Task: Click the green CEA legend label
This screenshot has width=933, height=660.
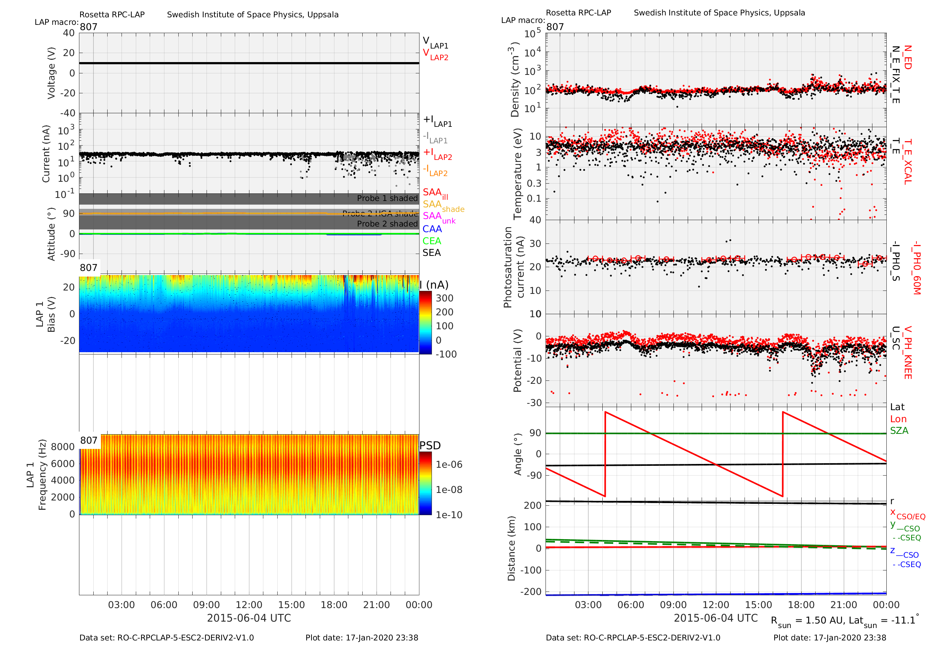Action: point(432,241)
